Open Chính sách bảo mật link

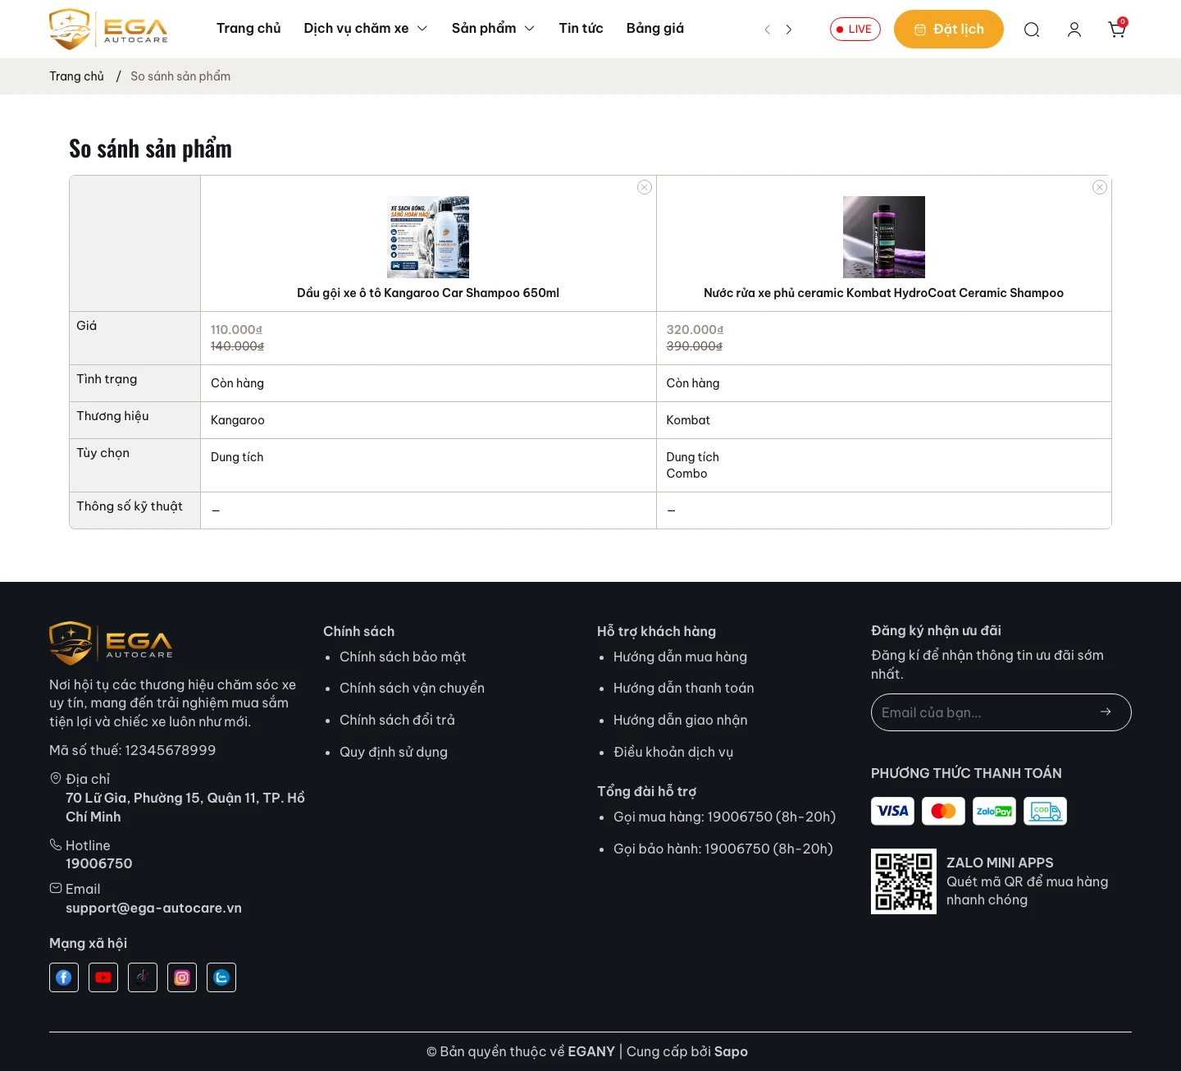[403, 657]
